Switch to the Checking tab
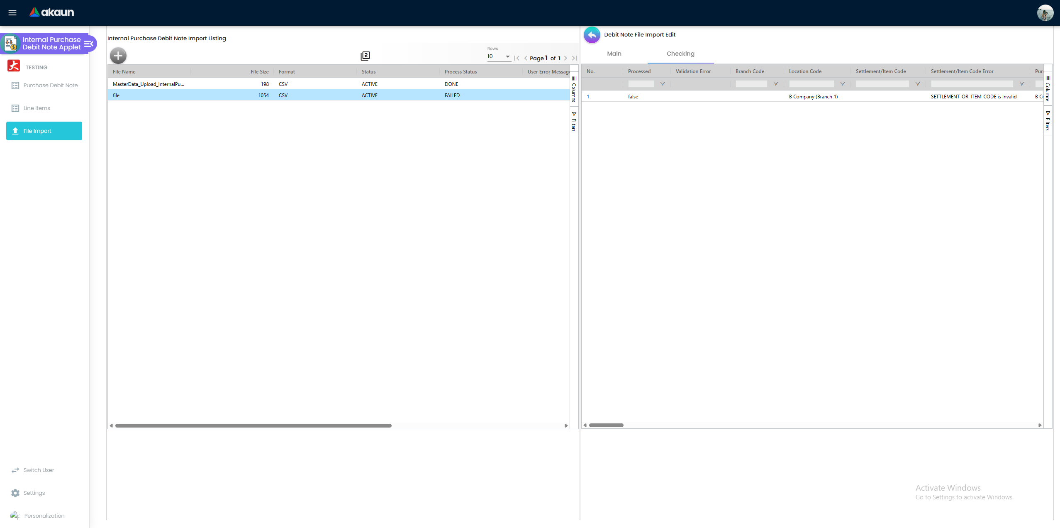Viewport: 1060px width, 528px height. (x=680, y=54)
